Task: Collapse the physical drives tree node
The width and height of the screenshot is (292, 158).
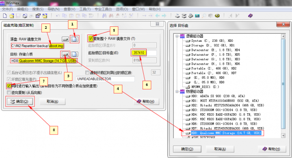Action: tap(177, 91)
